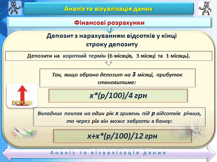This screenshot has height=162, width=217.
Task: Click formula box "x*(p/100)/4 грн"
Action: [x=118, y=95]
